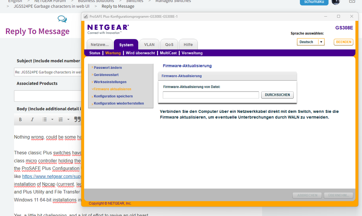Open numbered list style dropdown arrow
The width and height of the screenshot is (362, 216).
pos(68,119)
